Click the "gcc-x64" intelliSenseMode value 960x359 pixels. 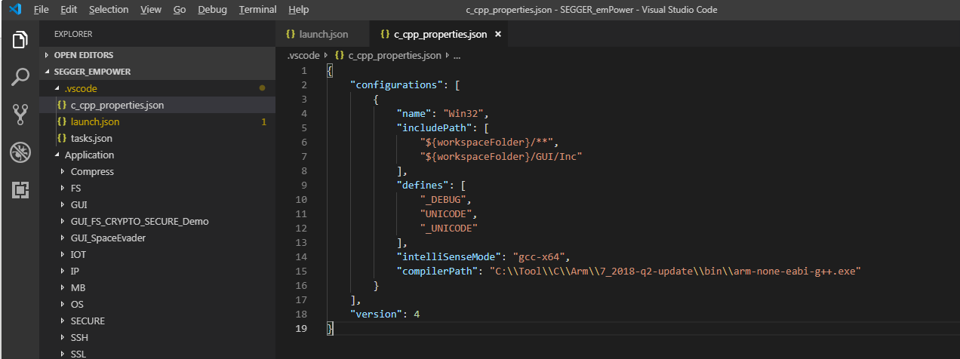coord(540,256)
